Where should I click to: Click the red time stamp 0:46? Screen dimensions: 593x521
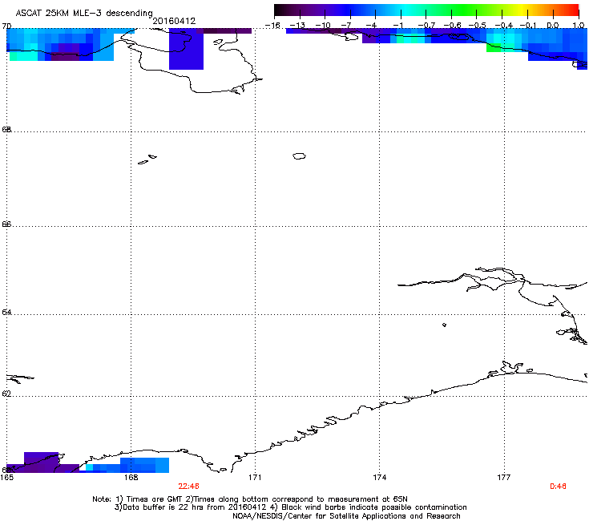[x=558, y=487]
